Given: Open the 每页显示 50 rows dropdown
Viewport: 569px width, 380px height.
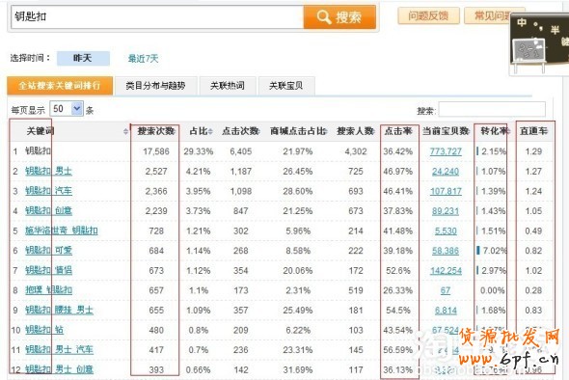Looking at the screenshot, I should (x=67, y=109).
